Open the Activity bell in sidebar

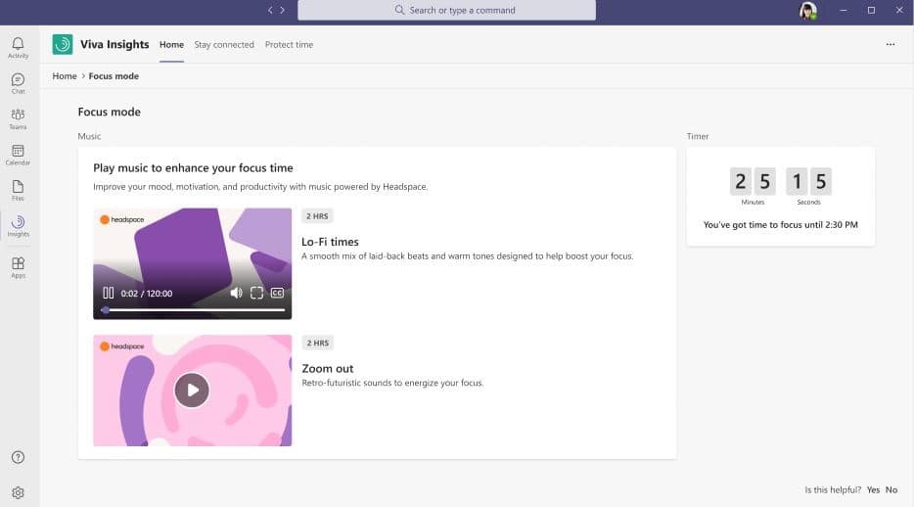coord(18,48)
